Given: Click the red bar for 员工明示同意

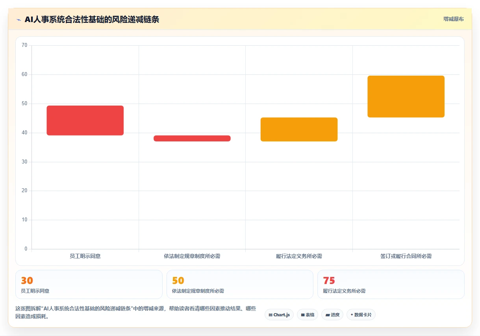Looking at the screenshot, I should point(85,121).
